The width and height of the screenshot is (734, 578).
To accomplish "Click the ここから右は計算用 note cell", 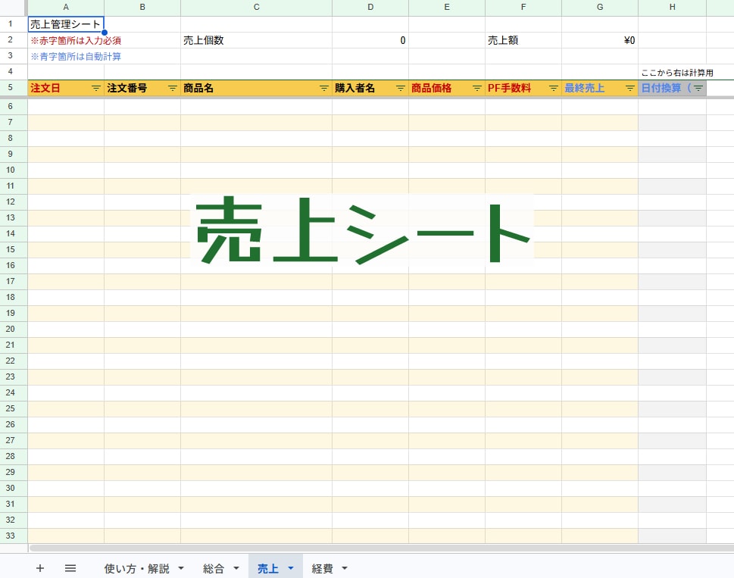I will 677,73.
